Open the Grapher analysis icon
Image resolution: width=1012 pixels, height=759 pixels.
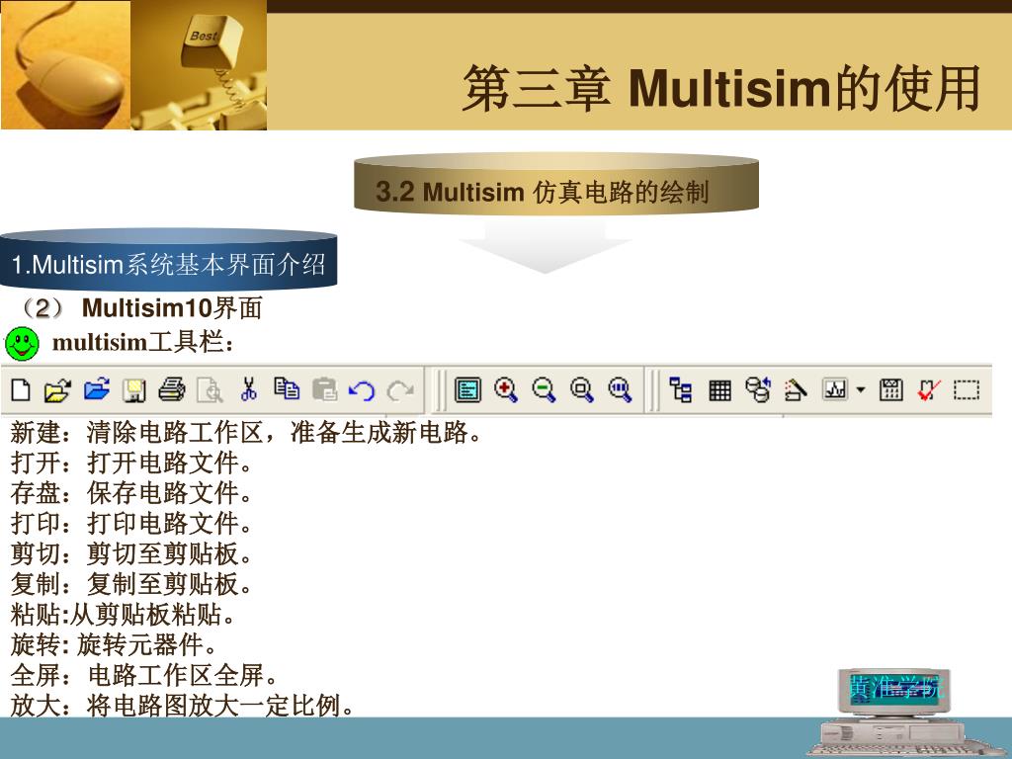pos(835,389)
